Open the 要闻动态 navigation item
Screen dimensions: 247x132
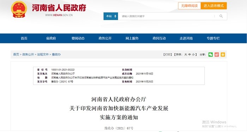point(78,38)
